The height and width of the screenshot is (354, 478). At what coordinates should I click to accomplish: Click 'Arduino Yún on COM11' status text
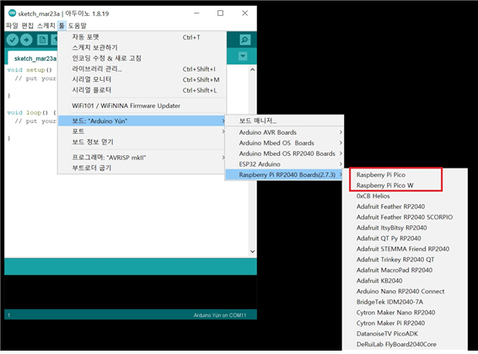[x=220, y=315]
